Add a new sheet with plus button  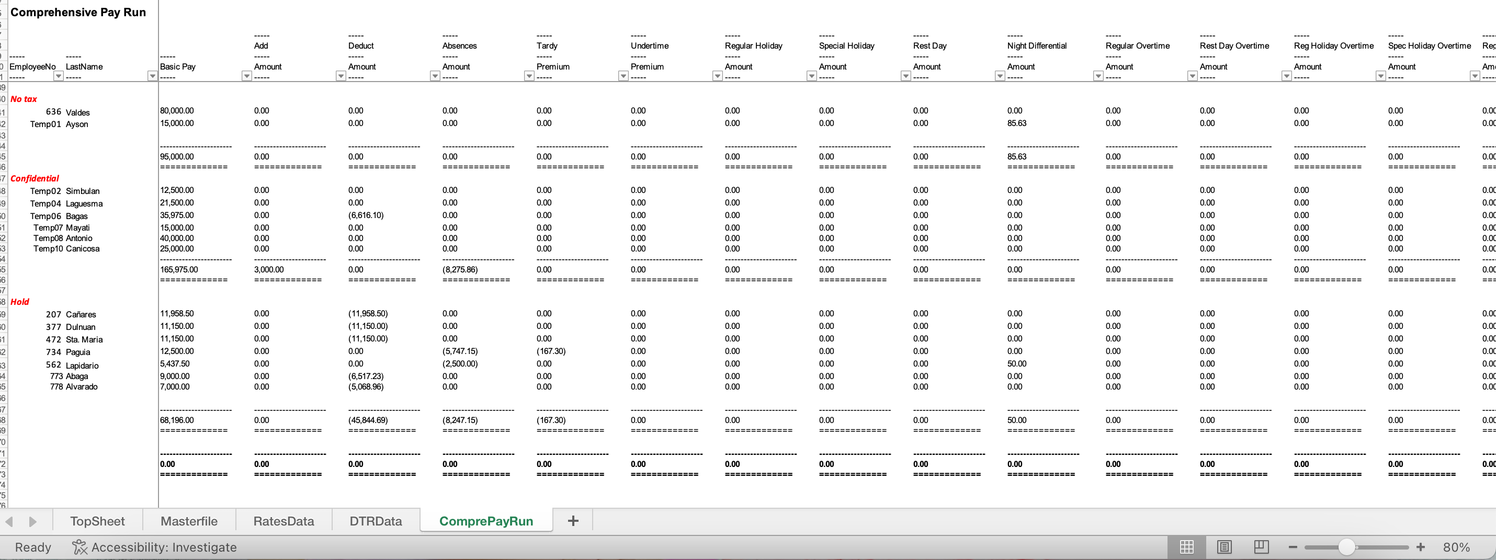tap(573, 521)
